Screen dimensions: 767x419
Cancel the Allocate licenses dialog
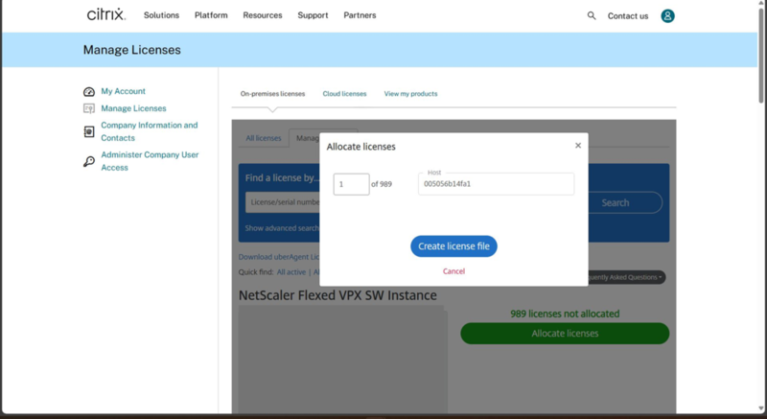pos(453,271)
